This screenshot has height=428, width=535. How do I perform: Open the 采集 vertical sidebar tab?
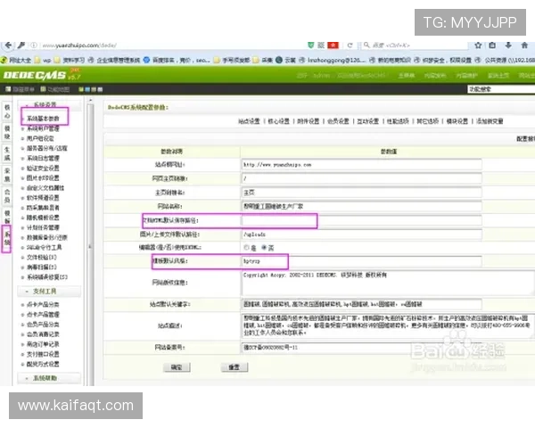coord(7,175)
